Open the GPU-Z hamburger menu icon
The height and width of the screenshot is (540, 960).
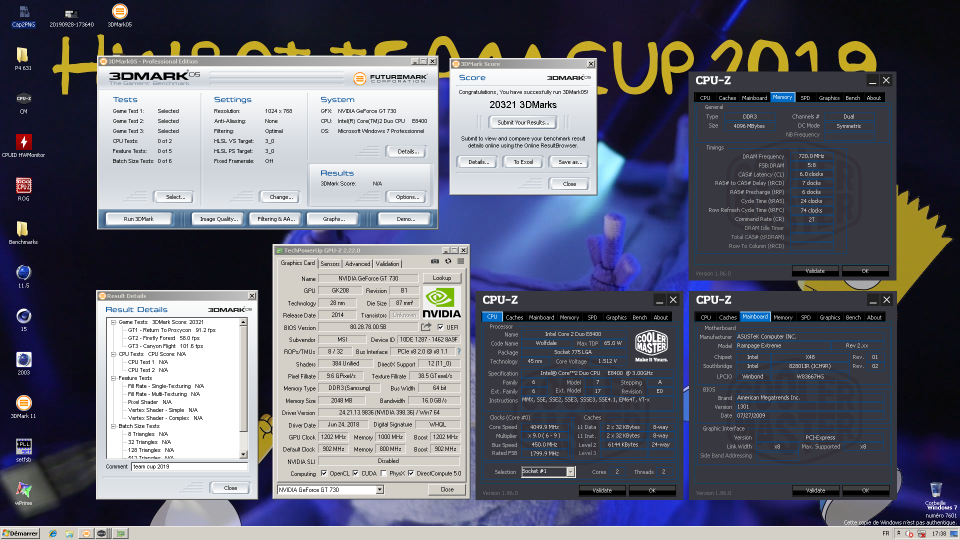click(x=460, y=261)
